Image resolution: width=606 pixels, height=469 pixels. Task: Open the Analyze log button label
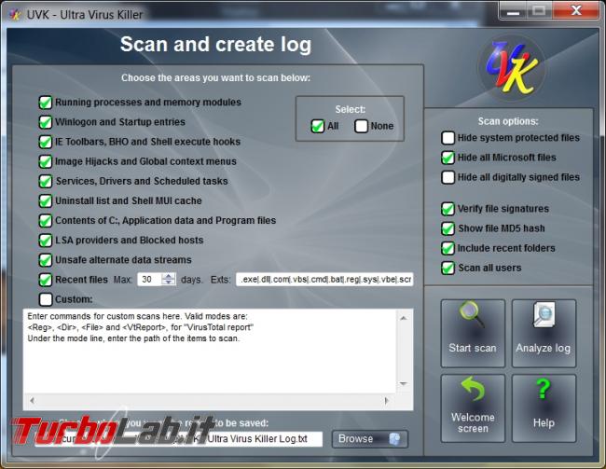point(543,349)
